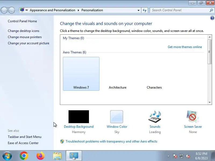This screenshot has width=215, height=161.
Task: Click the themes list scroll up arrow
Action: pyautogui.click(x=210, y=37)
